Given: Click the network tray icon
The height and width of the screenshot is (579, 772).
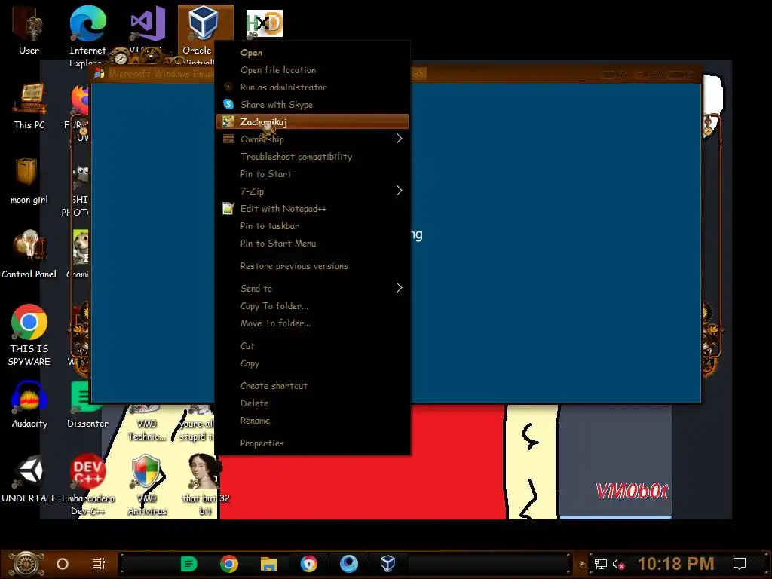Looking at the screenshot, I should (601, 564).
